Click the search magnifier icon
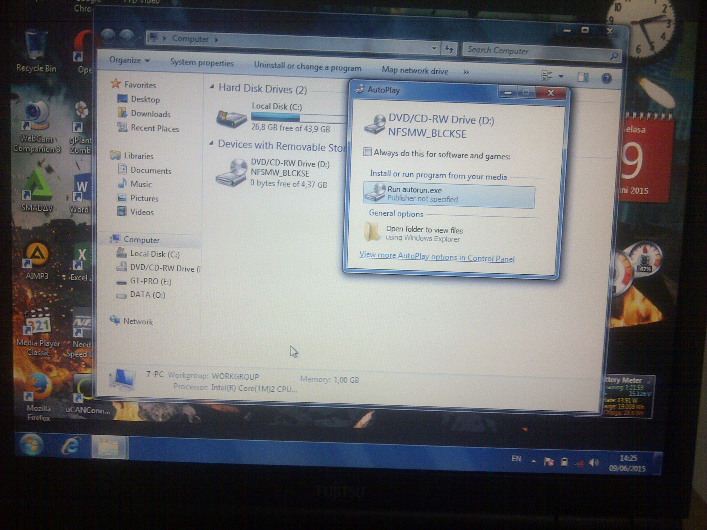Screen dimensions: 707x530 coord(614,56)
